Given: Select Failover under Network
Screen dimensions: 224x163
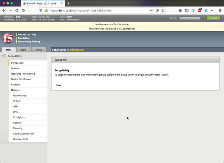Looking at the screenshot, I should tap(28, 123).
